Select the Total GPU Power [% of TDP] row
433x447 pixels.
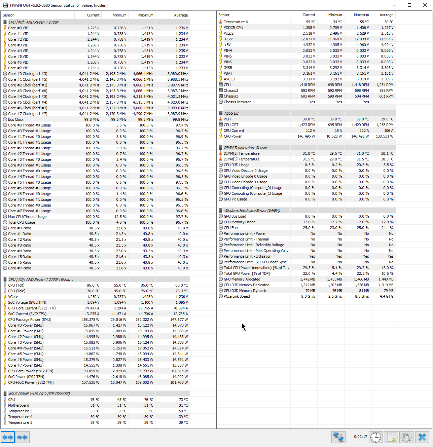[x=306, y=273]
